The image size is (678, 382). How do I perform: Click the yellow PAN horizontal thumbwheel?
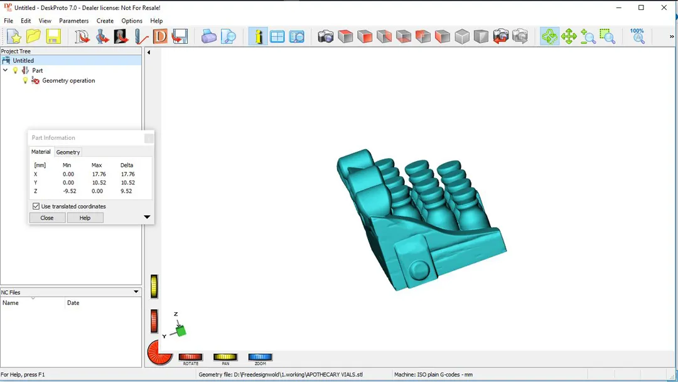point(225,357)
